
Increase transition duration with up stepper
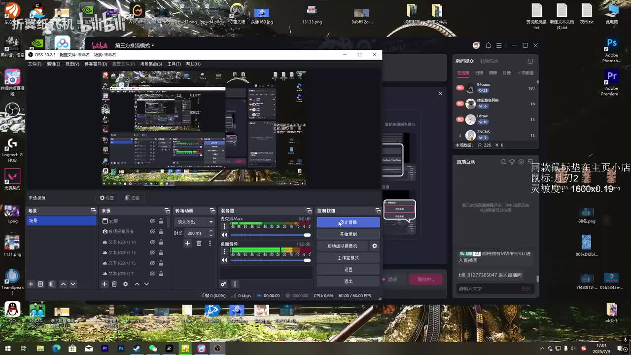point(211,231)
